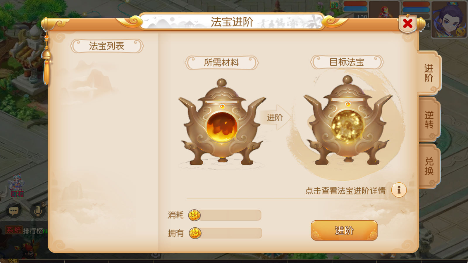468x263 pixels.
Task: Select the target treasure golden cauldron
Action: (347, 120)
